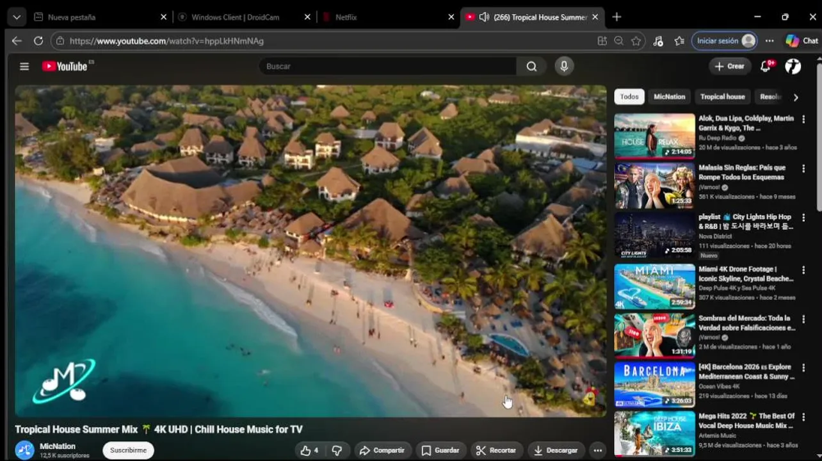The image size is (822, 461).
Task: Open the media control music icon
Action: click(x=658, y=41)
